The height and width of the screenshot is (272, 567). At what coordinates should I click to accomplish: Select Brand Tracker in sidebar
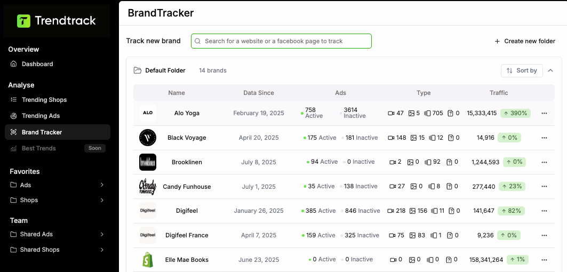point(58,132)
